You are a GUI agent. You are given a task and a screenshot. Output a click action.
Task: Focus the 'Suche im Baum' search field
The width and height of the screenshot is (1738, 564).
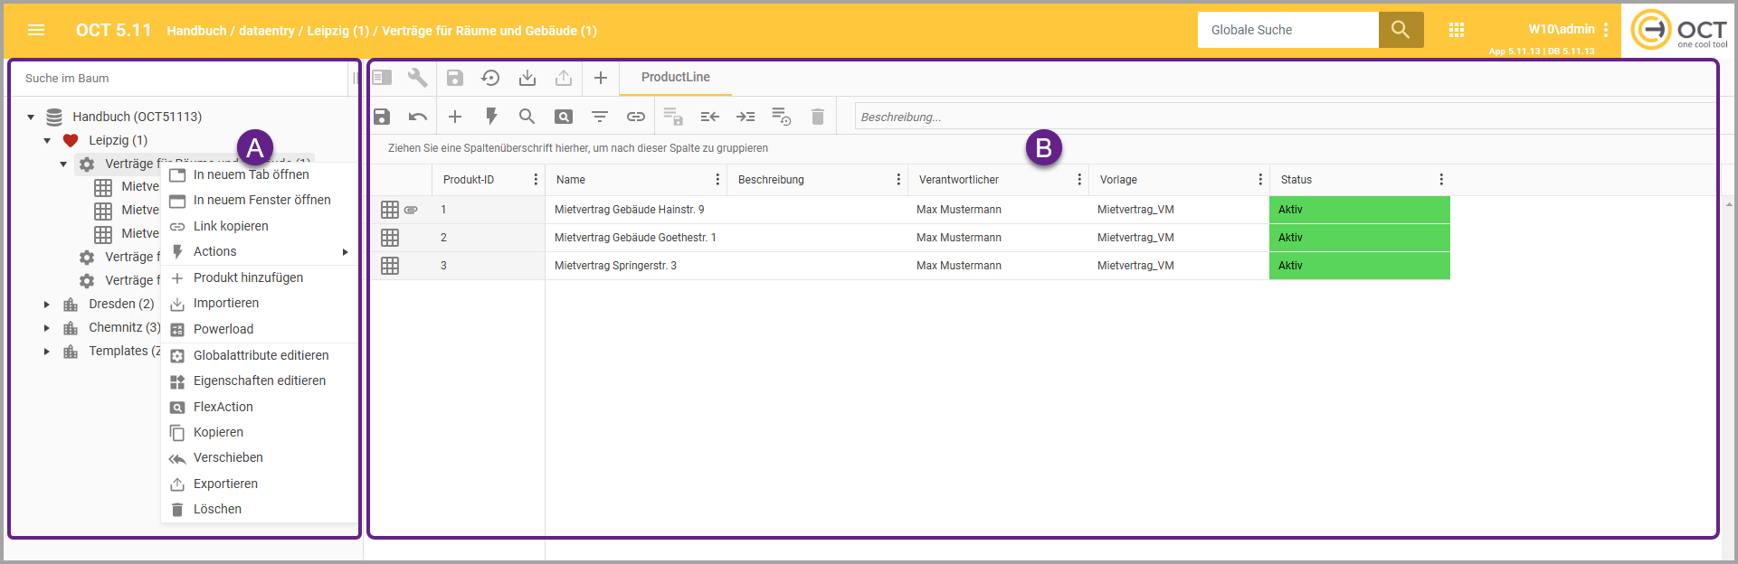click(181, 79)
